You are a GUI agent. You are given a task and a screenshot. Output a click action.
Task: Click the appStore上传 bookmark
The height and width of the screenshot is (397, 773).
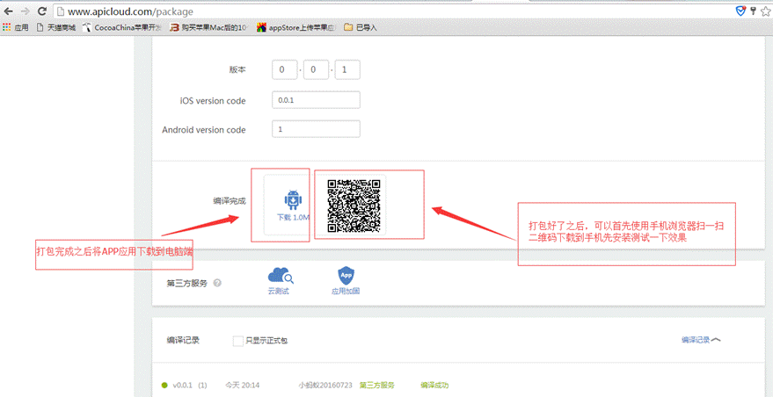tap(295, 28)
